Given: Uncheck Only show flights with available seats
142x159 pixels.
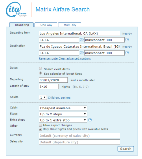Looking at the screenshot, I should coord(40,129).
